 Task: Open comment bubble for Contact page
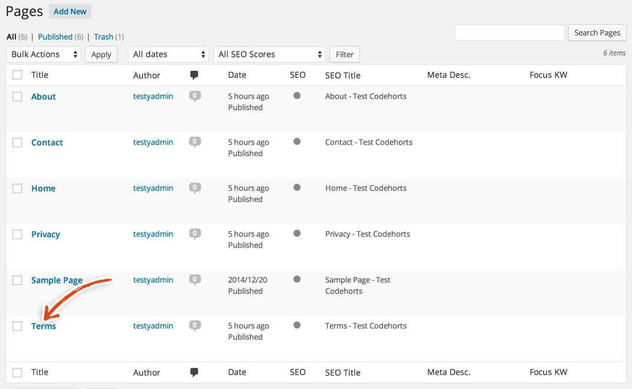[x=195, y=142]
